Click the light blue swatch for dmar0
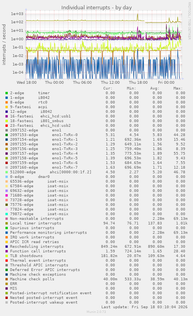Viewport: 193px width, 316px height. [x=7, y=177]
